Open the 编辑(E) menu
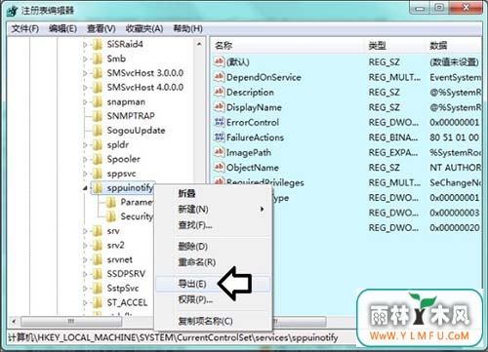Screen dimensions: 488x352 (x=62, y=28)
